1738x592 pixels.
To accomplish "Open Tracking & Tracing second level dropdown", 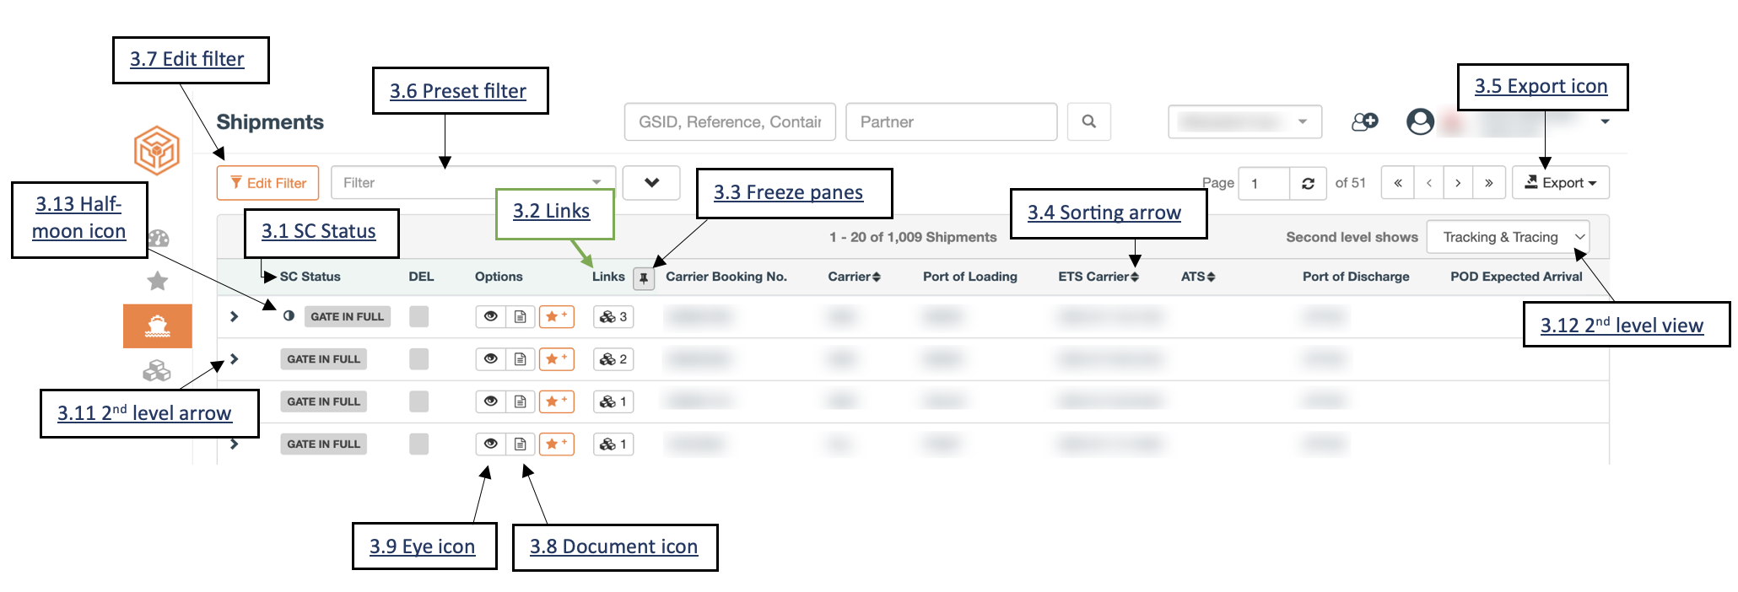I will (1509, 237).
